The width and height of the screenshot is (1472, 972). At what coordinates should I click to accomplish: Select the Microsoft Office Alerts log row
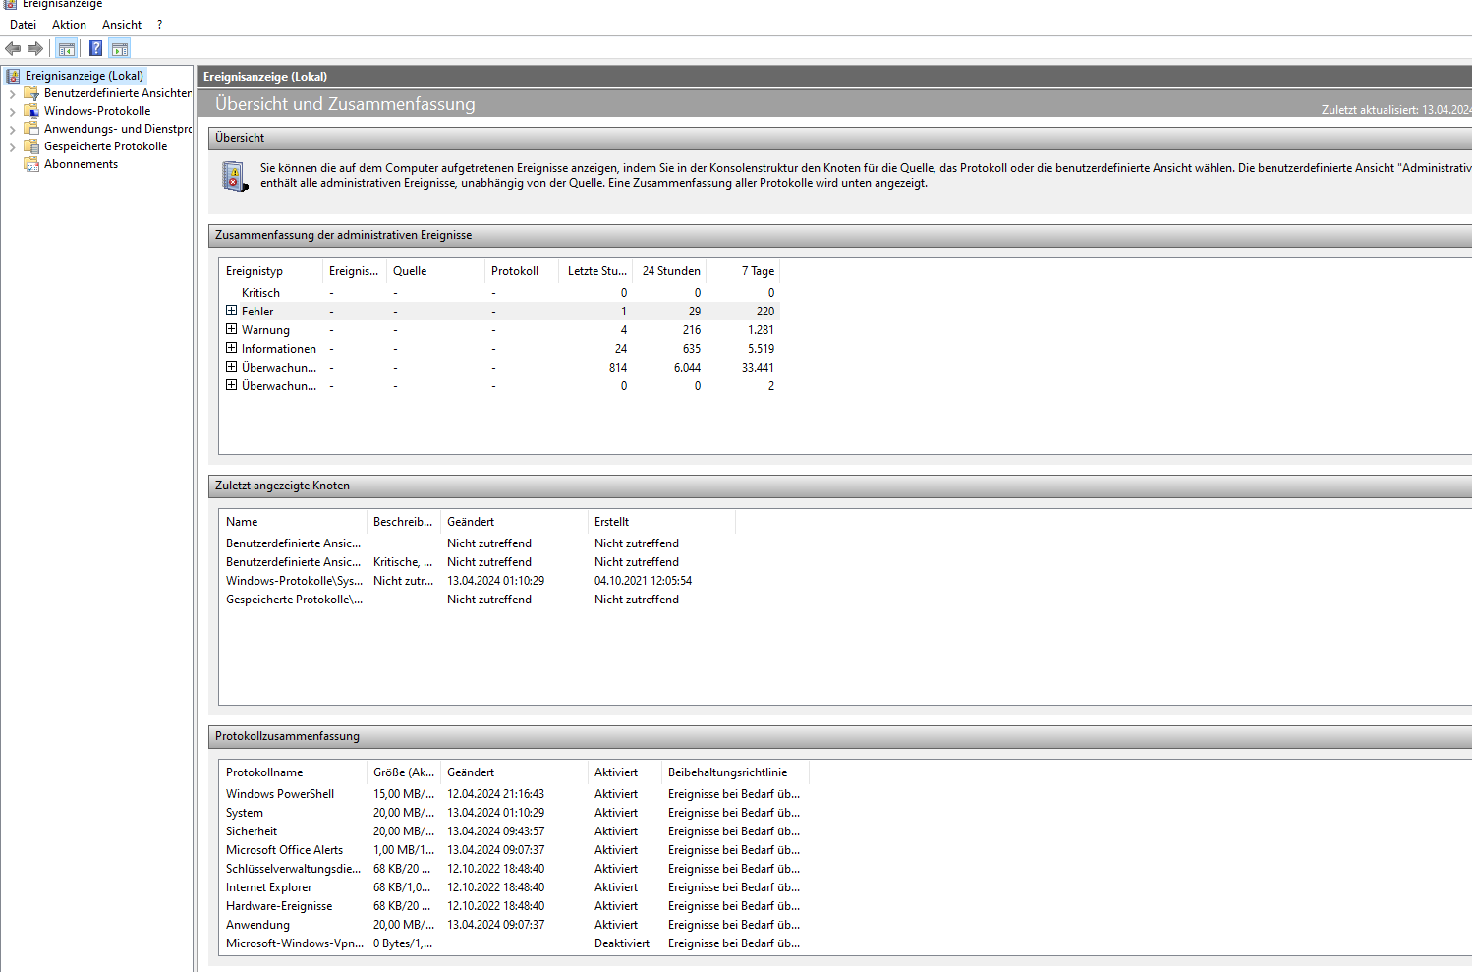pos(514,850)
